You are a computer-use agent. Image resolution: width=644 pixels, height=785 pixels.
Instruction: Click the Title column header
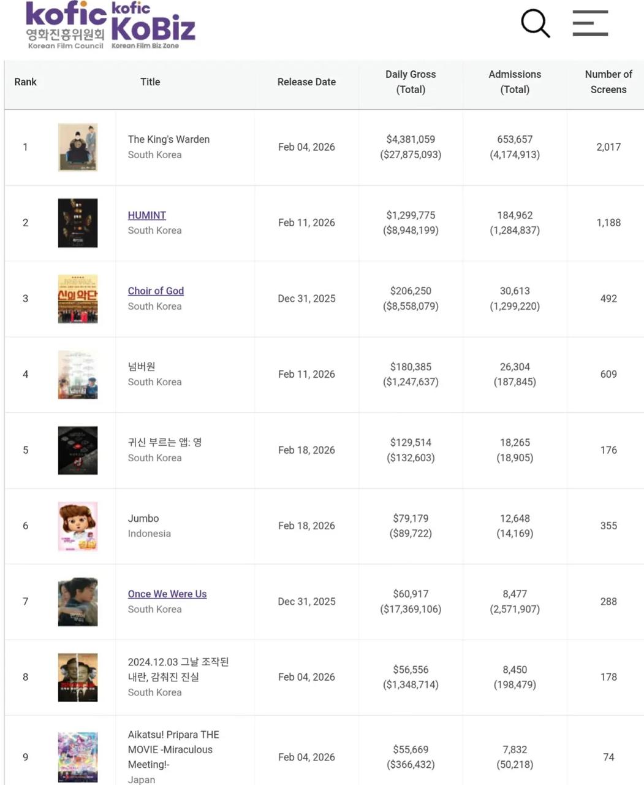(150, 82)
